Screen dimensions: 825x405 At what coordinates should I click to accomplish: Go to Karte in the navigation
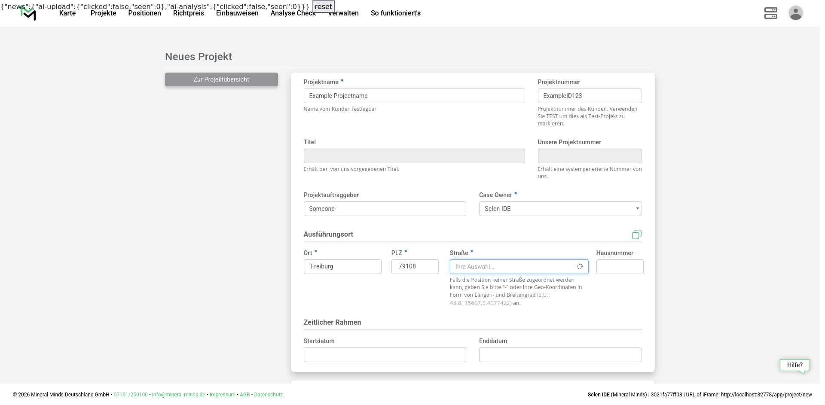coord(67,13)
